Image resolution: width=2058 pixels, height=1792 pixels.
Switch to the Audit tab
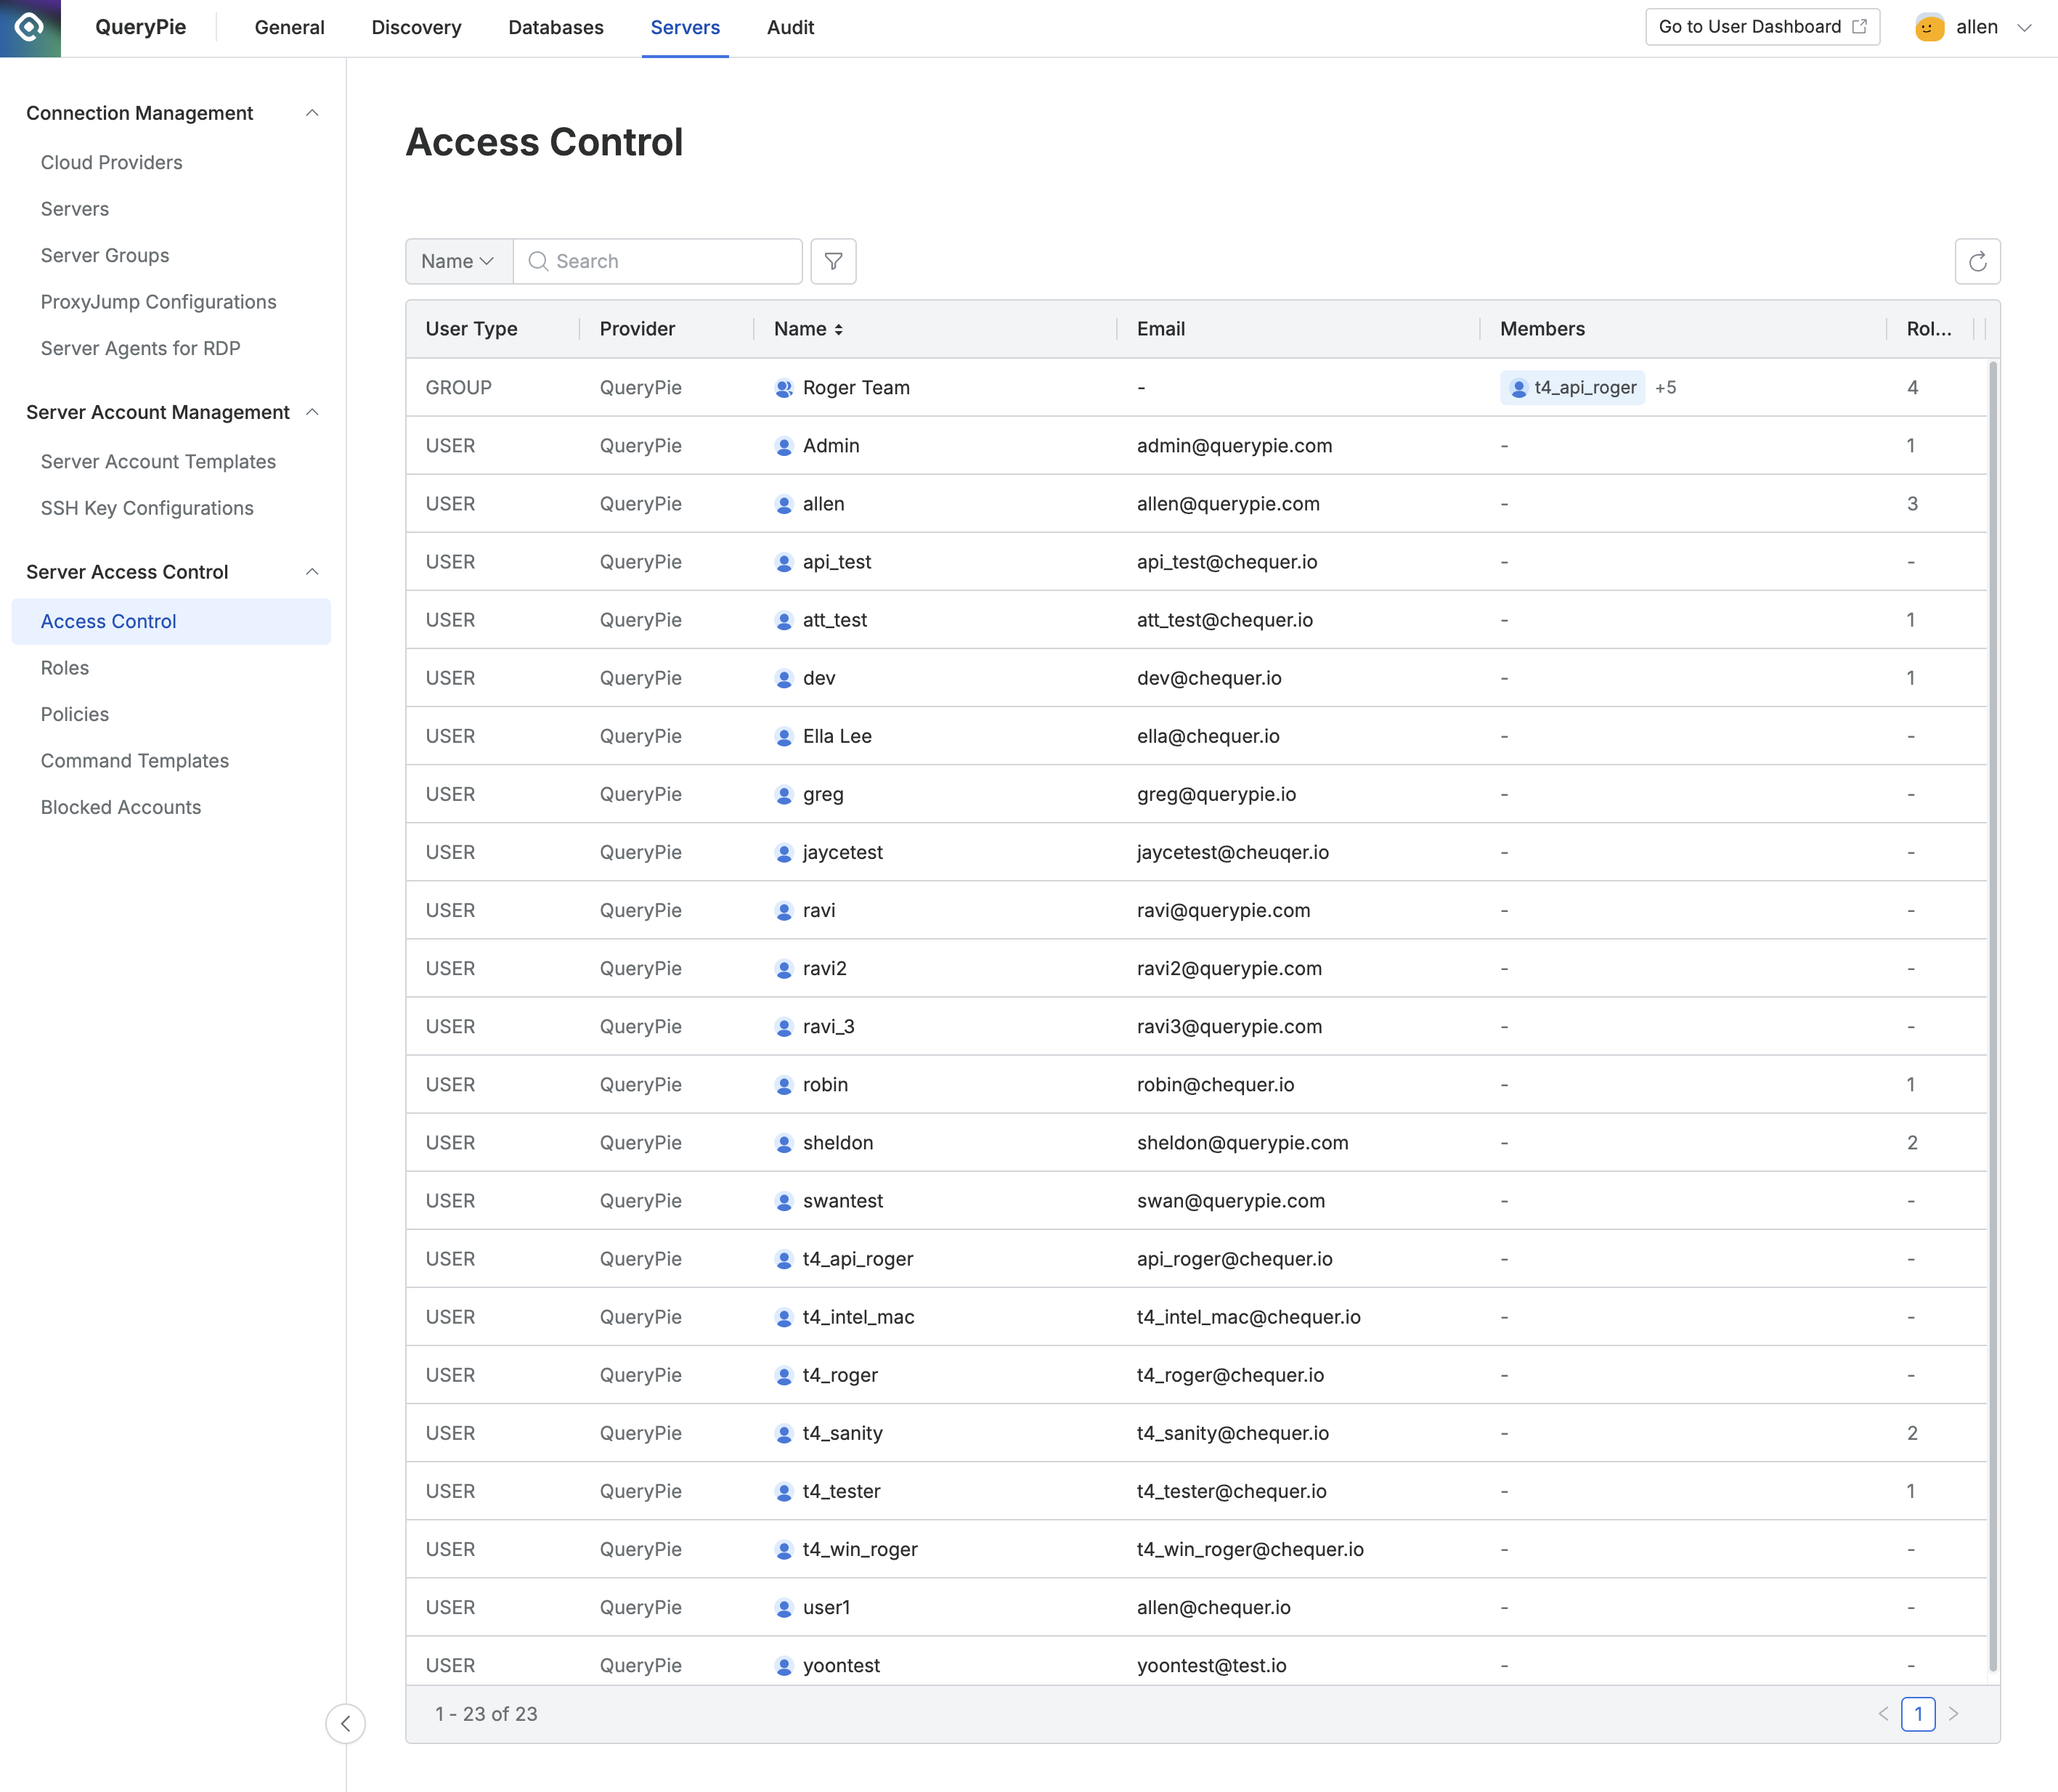pos(790,27)
